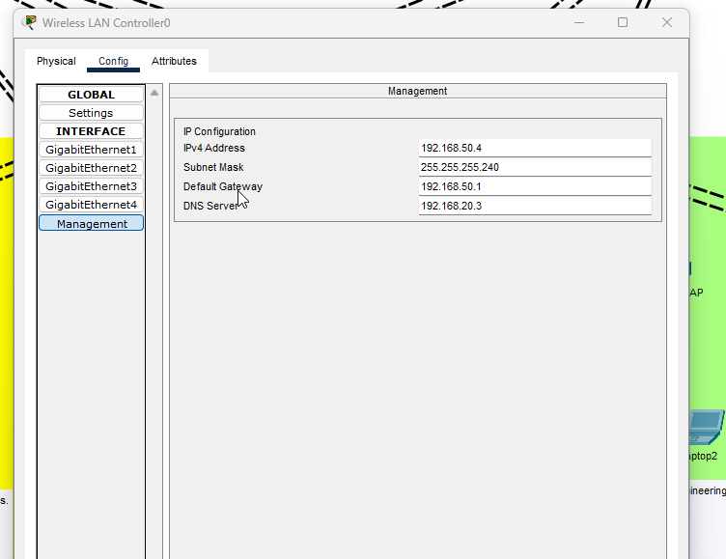Click the Subnet Mask input field
Screen dimensions: 726x559
pos(534,167)
